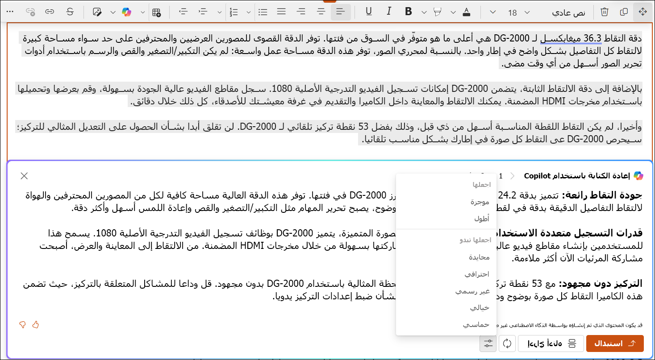Click the increase indent icon
Image resolution: width=655 pixels, height=360 pixels.
point(203,12)
